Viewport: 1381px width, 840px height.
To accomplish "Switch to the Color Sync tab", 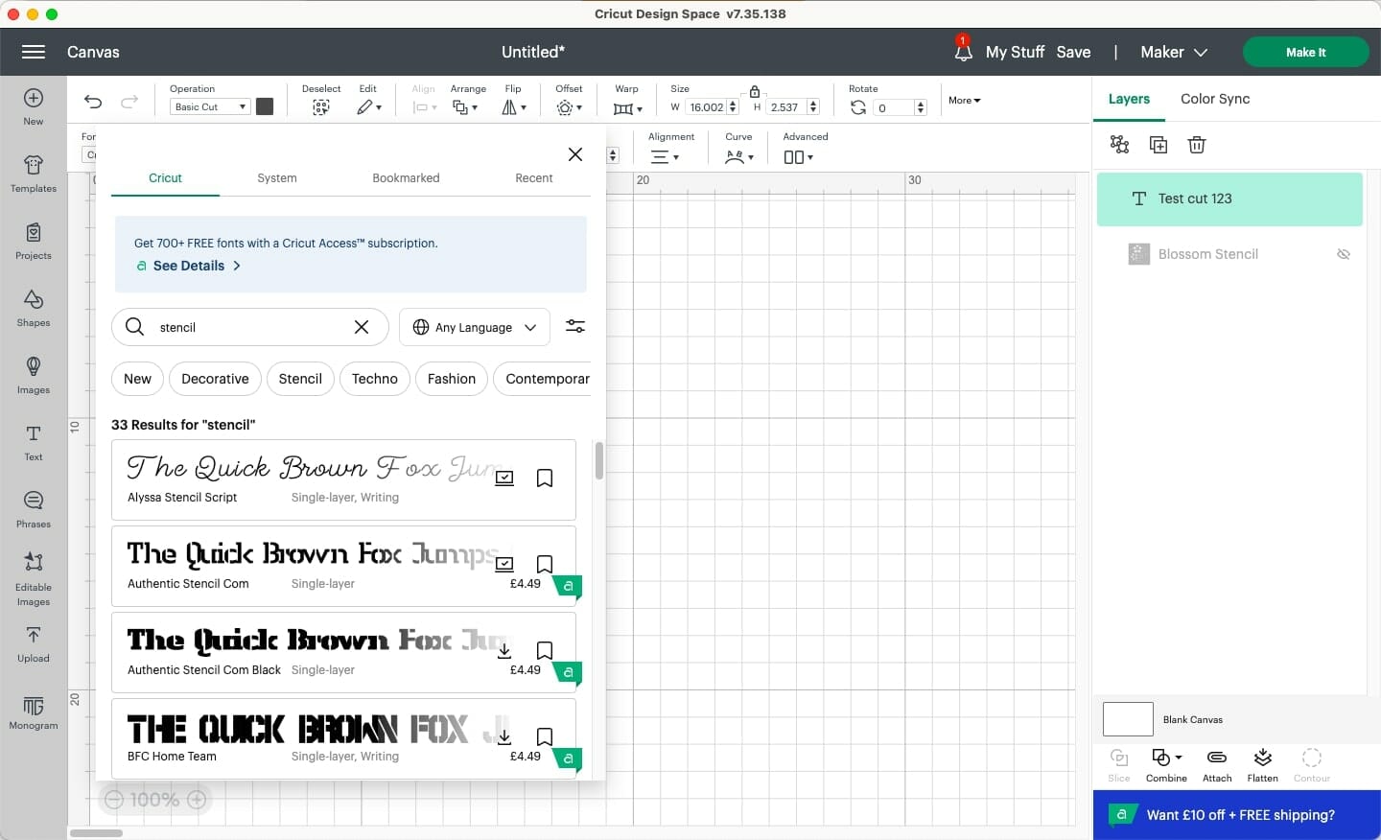I will coord(1215,99).
